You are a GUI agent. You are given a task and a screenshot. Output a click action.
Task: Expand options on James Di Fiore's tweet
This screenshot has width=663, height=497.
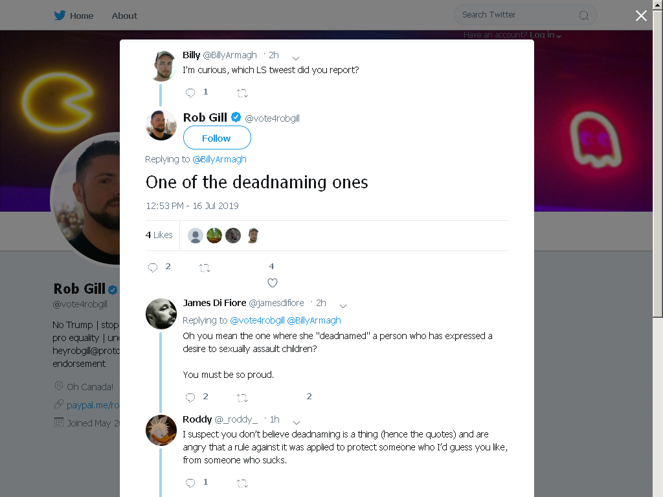pos(343,305)
